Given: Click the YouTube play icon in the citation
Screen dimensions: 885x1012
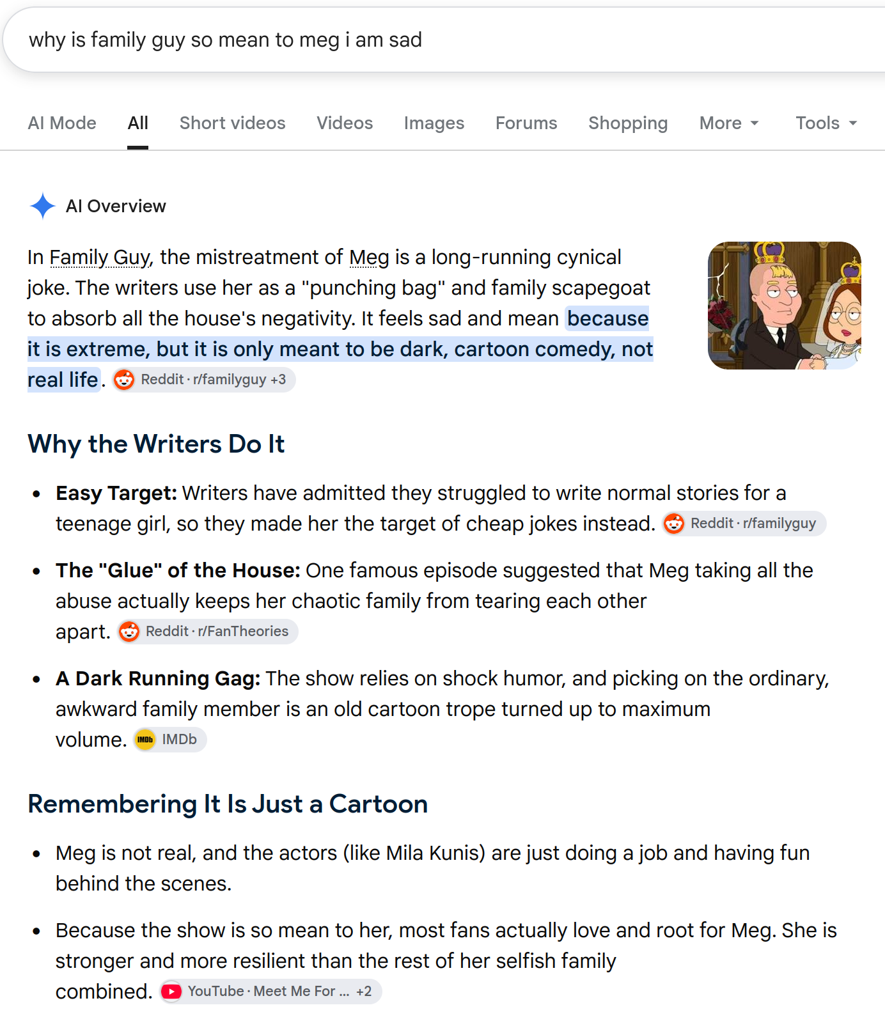Looking at the screenshot, I should click(171, 992).
